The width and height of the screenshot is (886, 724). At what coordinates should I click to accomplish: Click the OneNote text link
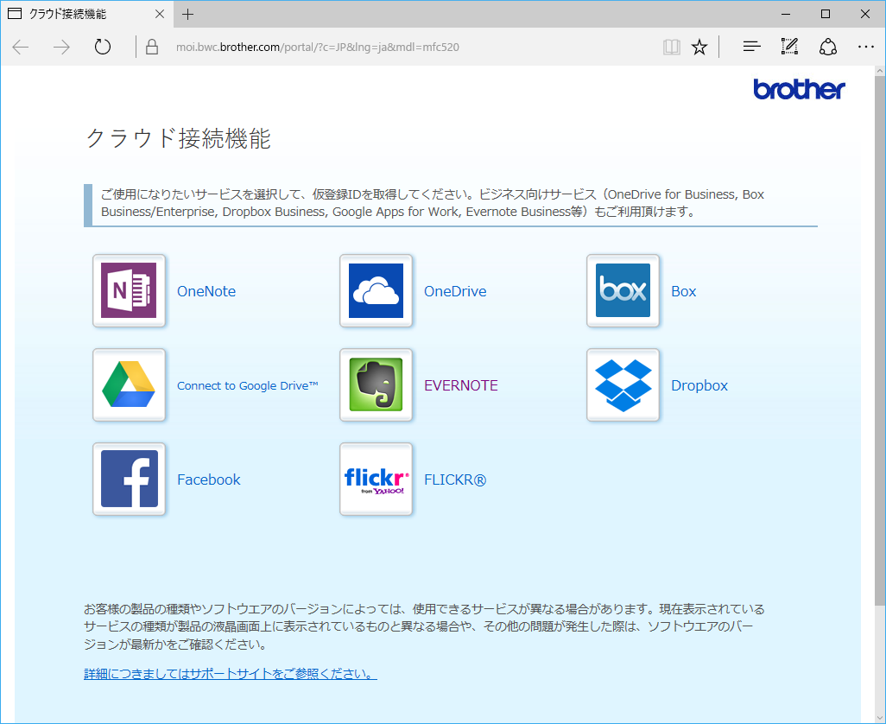[206, 291]
